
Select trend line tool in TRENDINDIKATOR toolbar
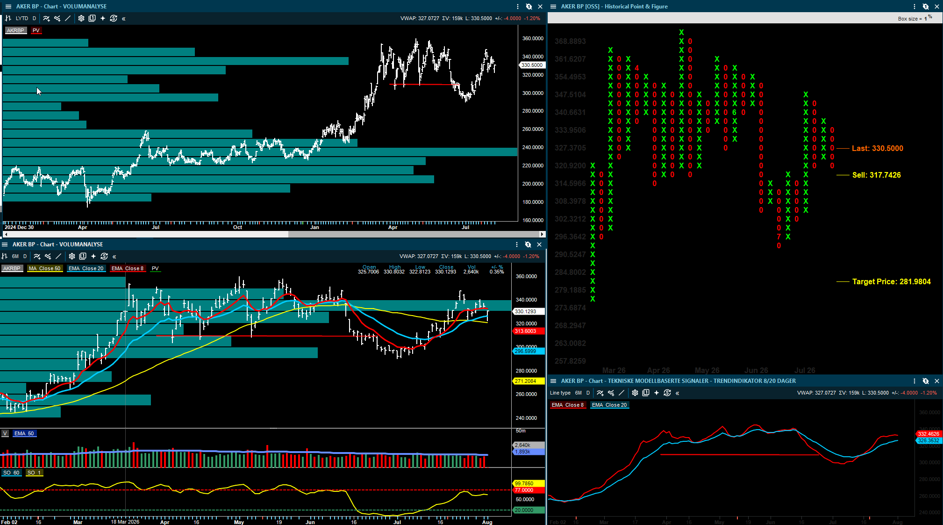(x=622, y=393)
